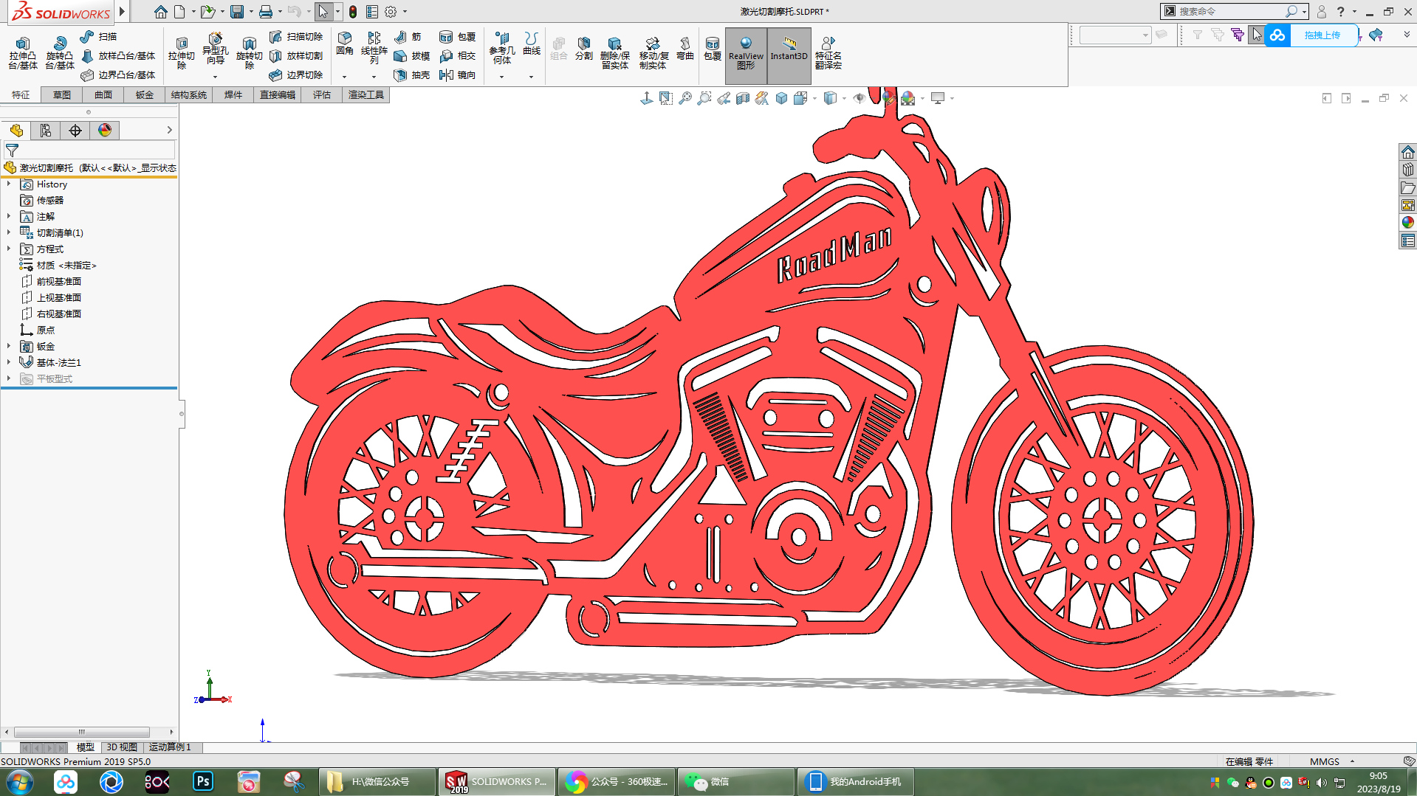
Task: Expand the 基体-法兰1 feature node
Action: click(x=9, y=362)
